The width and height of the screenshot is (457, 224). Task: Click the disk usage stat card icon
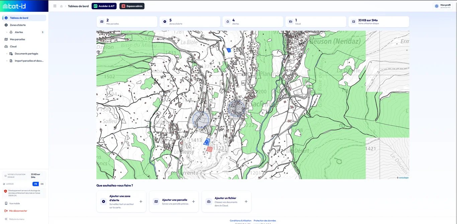pyautogui.click(x=353, y=22)
